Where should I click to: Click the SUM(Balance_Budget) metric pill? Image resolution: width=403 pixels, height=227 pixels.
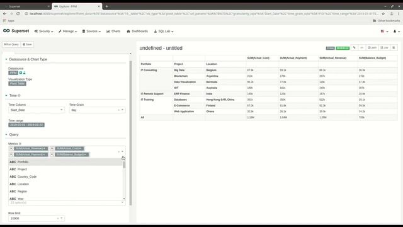click(x=72, y=154)
